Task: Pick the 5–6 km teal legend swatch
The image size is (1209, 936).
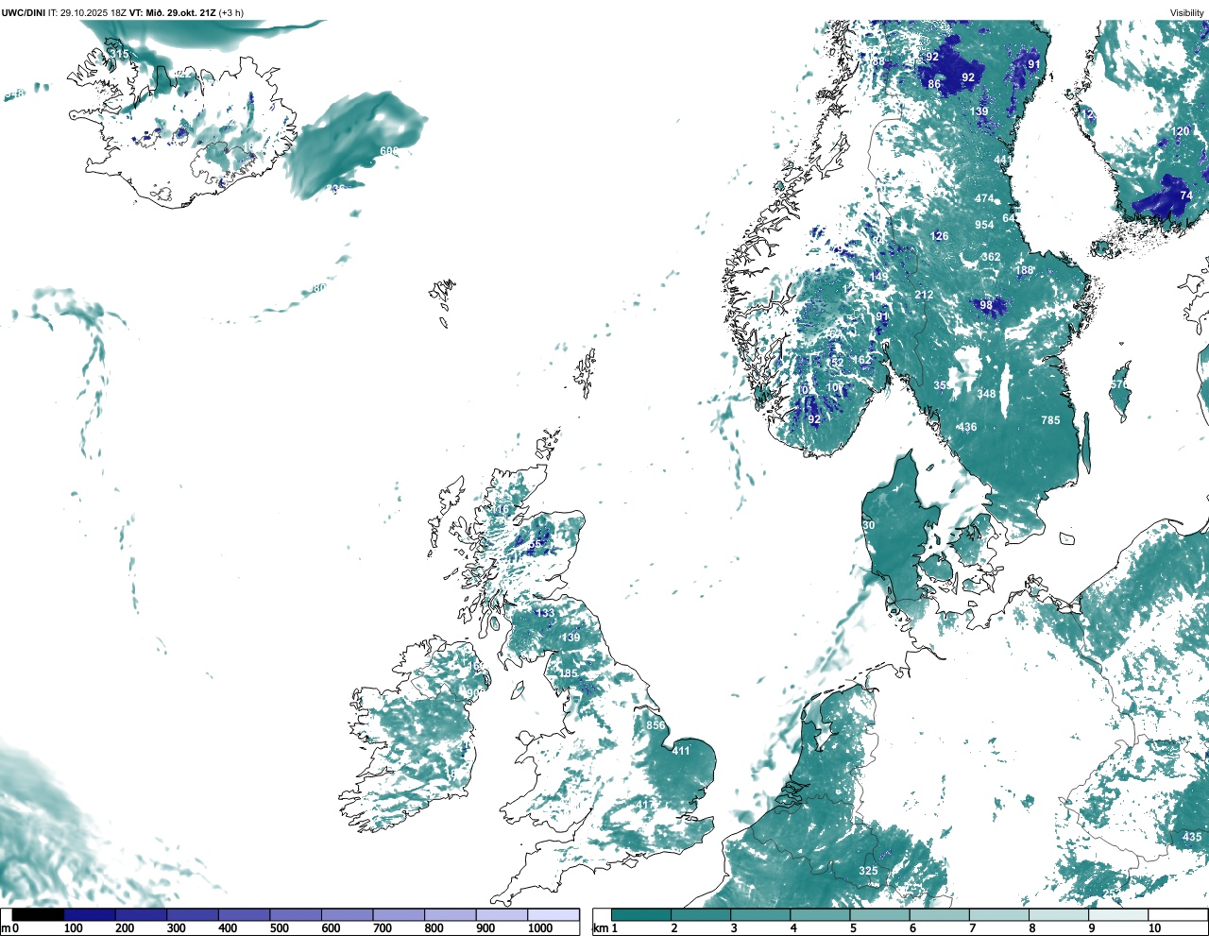Action: [x=880, y=915]
